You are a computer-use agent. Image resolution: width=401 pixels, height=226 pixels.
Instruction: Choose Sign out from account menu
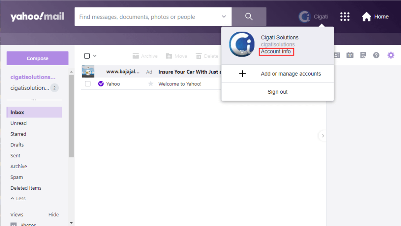277,92
